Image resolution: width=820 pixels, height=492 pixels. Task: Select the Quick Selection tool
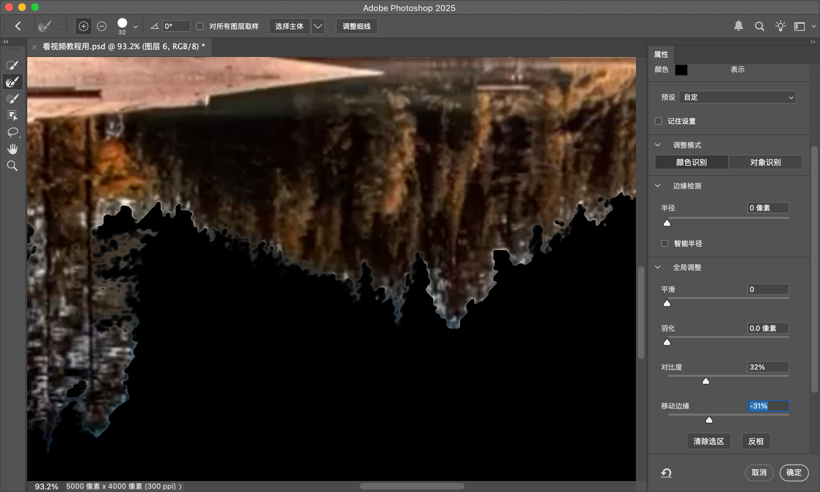12,65
